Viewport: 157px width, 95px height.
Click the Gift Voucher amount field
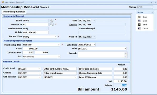pos(121,77)
